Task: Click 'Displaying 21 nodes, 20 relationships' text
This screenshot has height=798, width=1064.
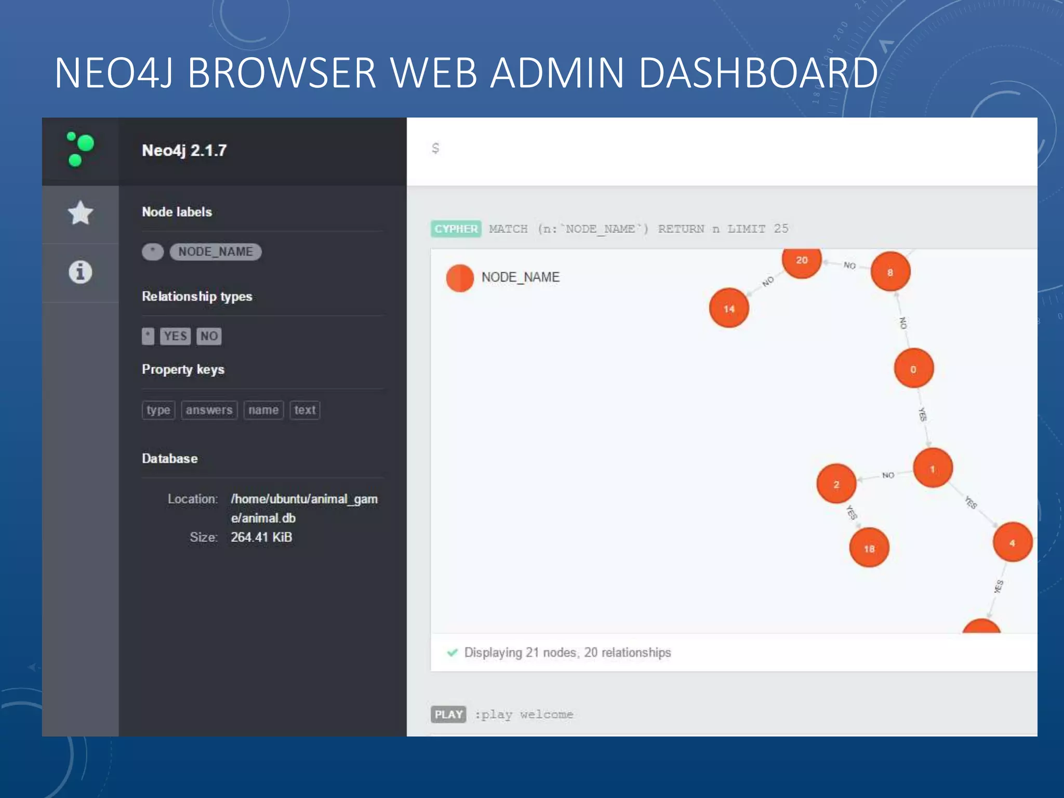Action: (567, 653)
